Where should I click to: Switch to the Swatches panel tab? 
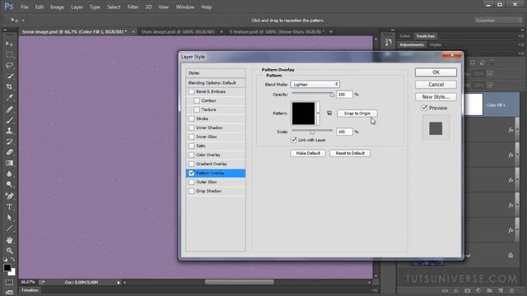pyautogui.click(x=425, y=36)
